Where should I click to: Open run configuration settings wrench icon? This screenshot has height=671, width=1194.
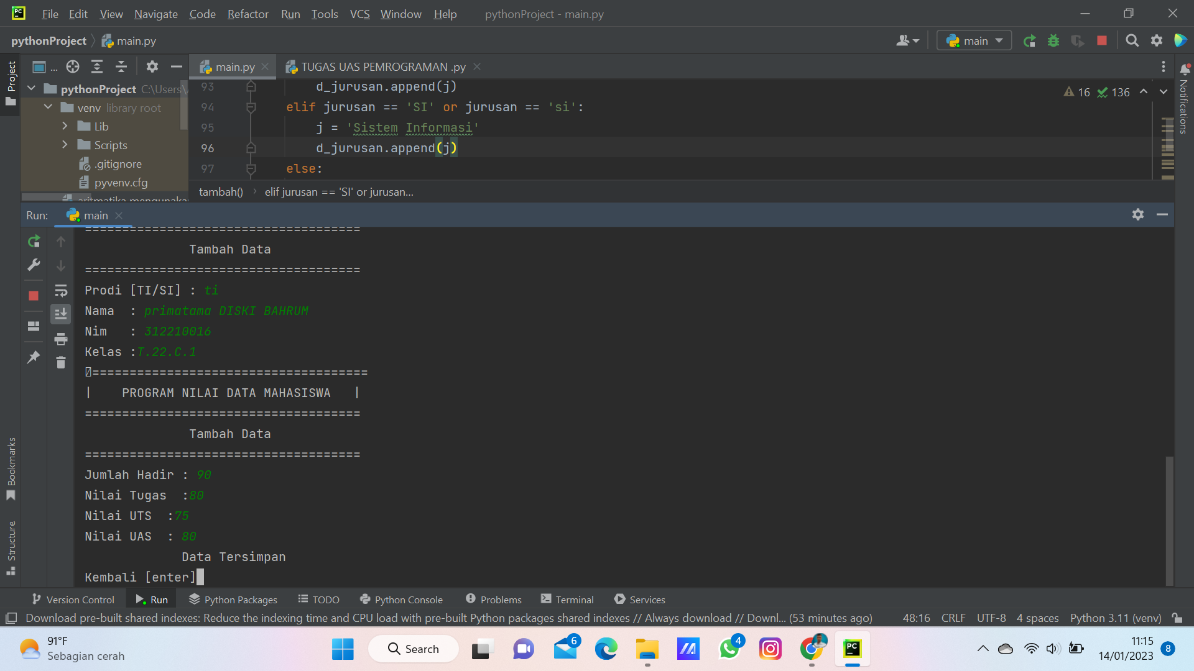33,265
